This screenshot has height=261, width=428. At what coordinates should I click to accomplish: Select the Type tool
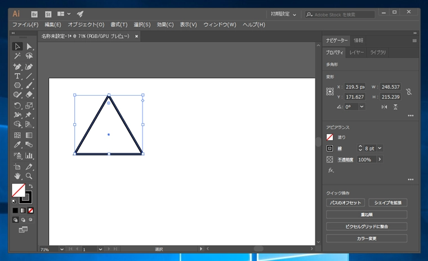(17, 76)
